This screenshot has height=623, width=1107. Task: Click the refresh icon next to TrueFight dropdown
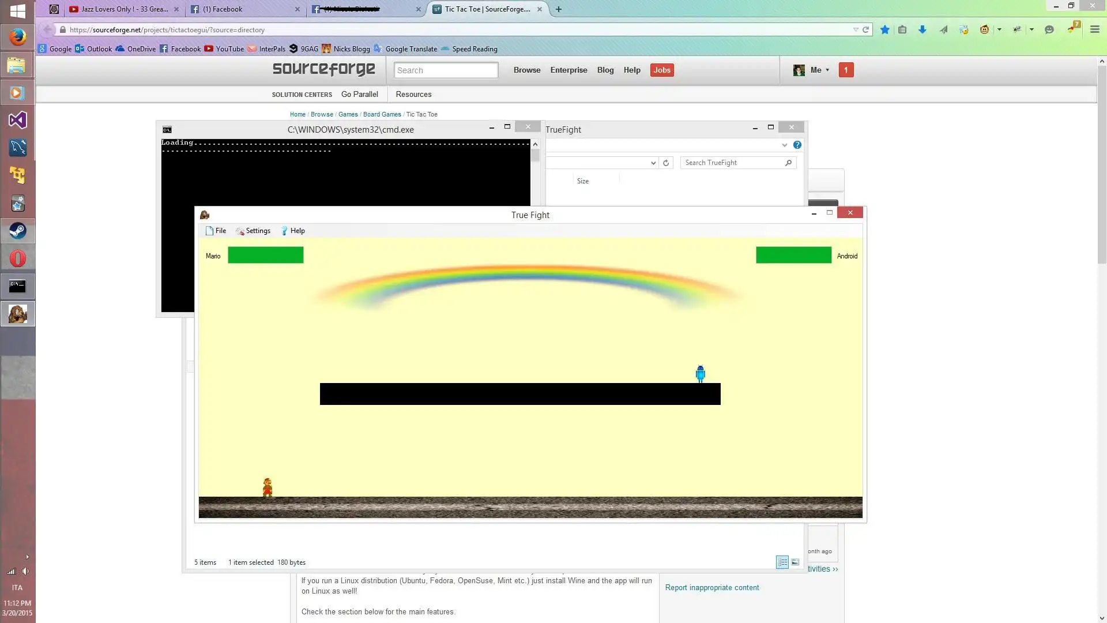point(666,163)
